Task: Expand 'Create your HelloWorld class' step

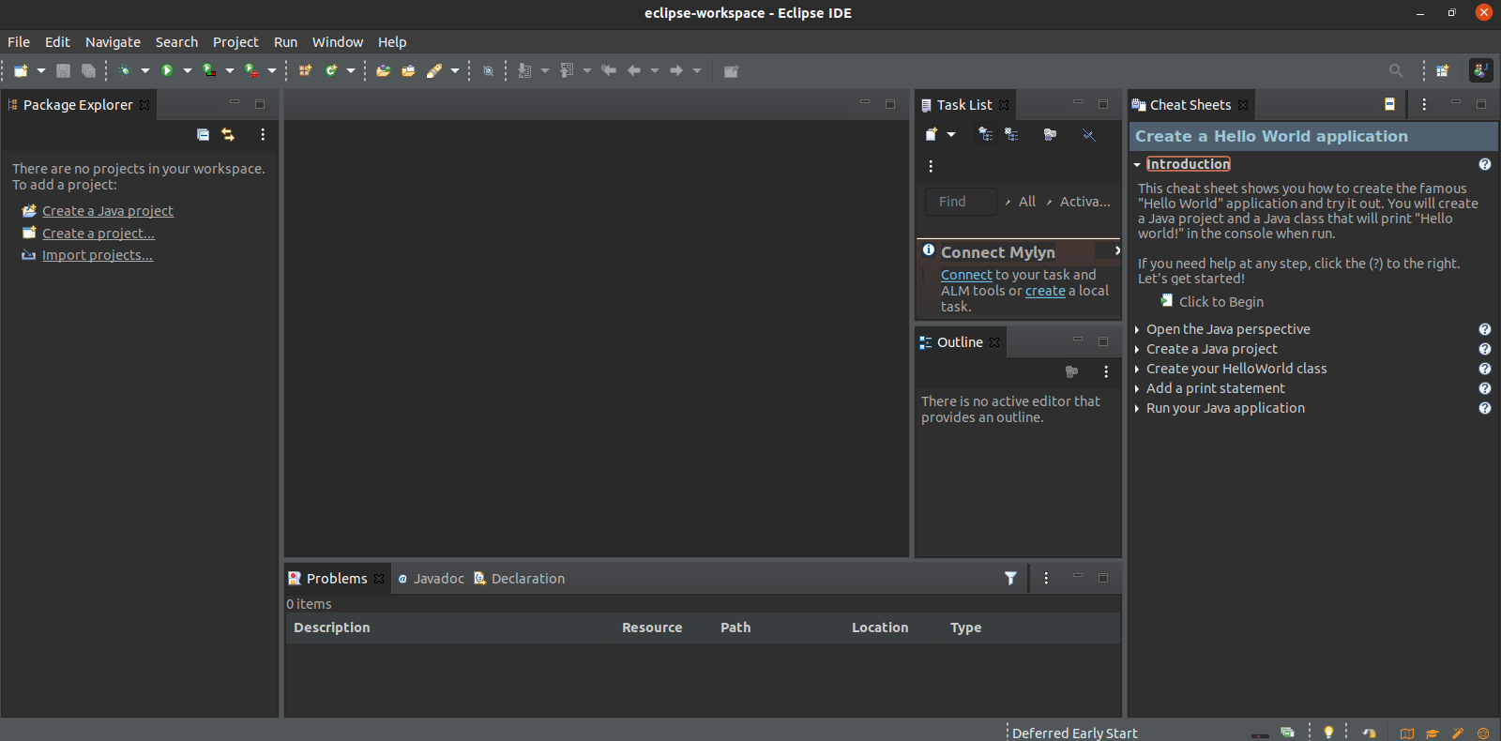Action: pyautogui.click(x=1137, y=369)
